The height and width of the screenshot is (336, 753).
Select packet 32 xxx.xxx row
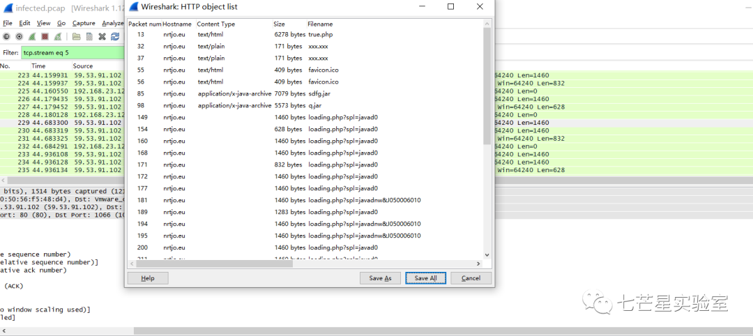click(x=305, y=46)
